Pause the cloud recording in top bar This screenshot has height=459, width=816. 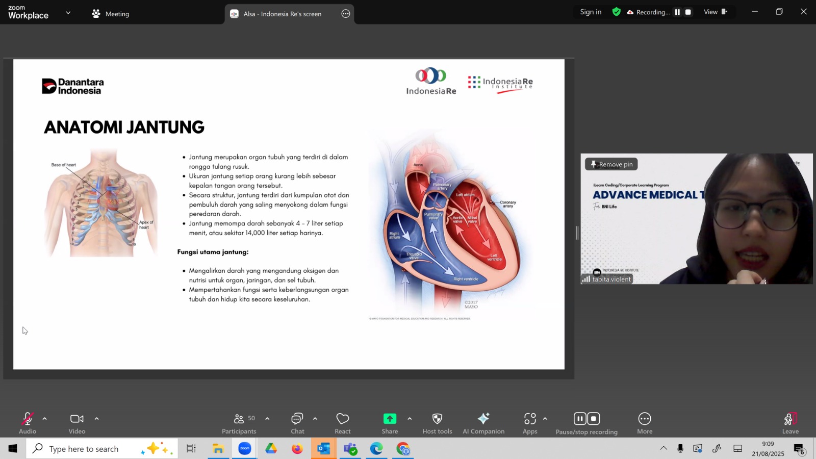click(677, 12)
